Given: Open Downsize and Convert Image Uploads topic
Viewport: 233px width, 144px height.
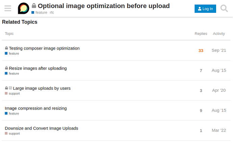Looking at the screenshot, I should coord(42,128).
